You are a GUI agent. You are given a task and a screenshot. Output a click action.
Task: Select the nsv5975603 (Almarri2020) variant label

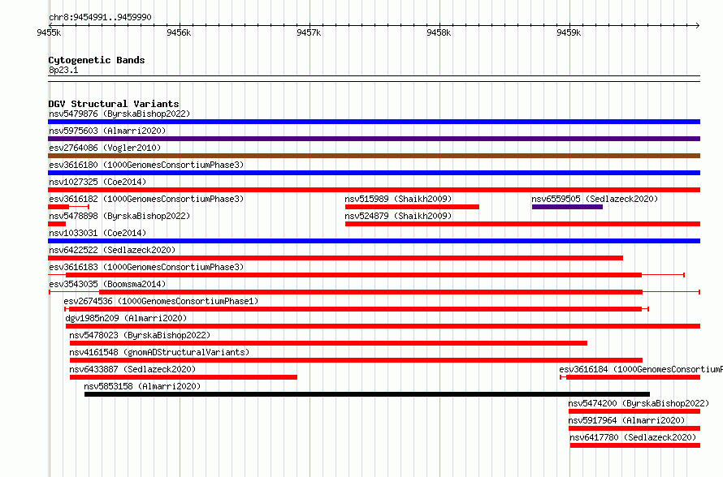tap(107, 131)
